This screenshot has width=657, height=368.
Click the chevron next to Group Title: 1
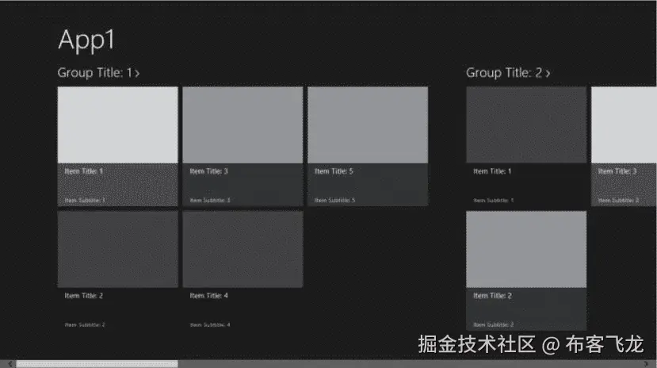point(137,74)
